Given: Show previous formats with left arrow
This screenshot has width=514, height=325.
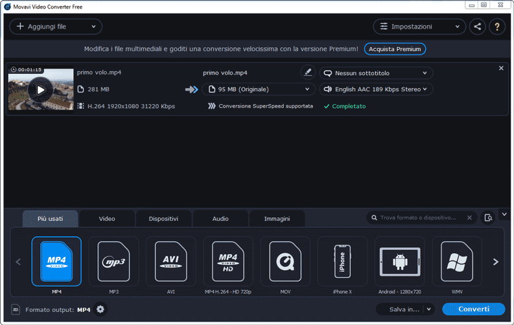Looking at the screenshot, I should (x=18, y=262).
